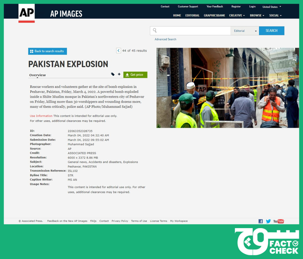Click the PAKISTAN EXPLOSION heading
This screenshot has width=303, height=259.
point(68,64)
